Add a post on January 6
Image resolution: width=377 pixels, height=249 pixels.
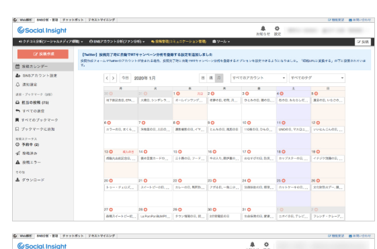point(109,122)
